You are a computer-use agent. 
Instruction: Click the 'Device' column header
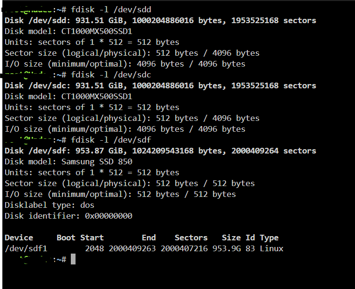19,238
